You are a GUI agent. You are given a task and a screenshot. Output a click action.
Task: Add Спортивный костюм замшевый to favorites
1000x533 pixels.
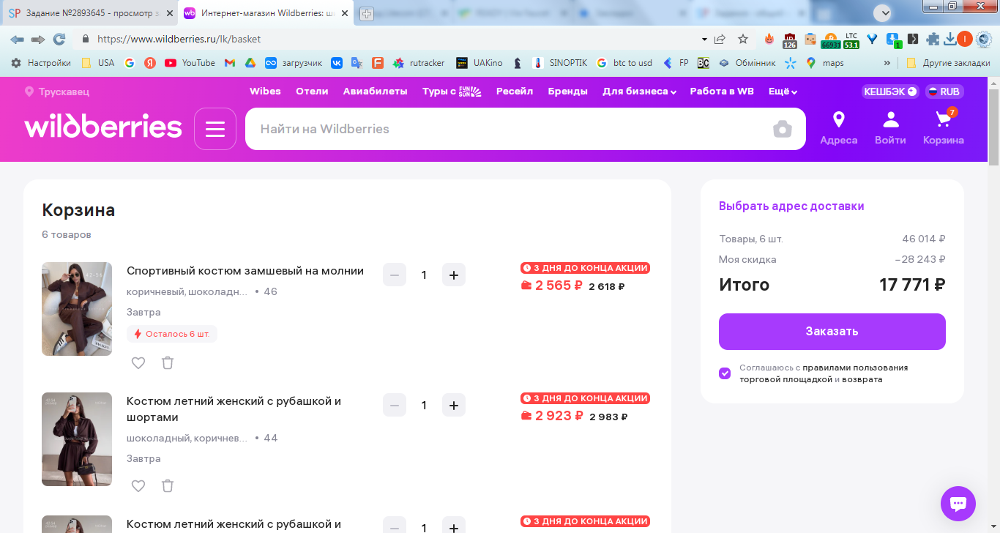point(138,362)
